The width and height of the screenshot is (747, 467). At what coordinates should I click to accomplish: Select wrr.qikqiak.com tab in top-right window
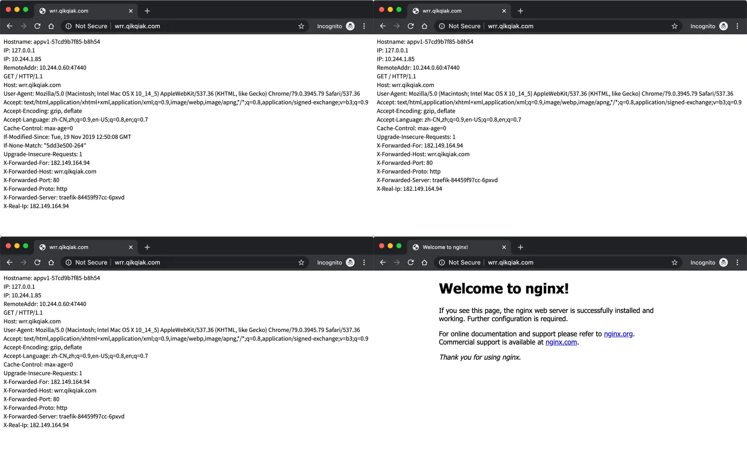[459, 11]
